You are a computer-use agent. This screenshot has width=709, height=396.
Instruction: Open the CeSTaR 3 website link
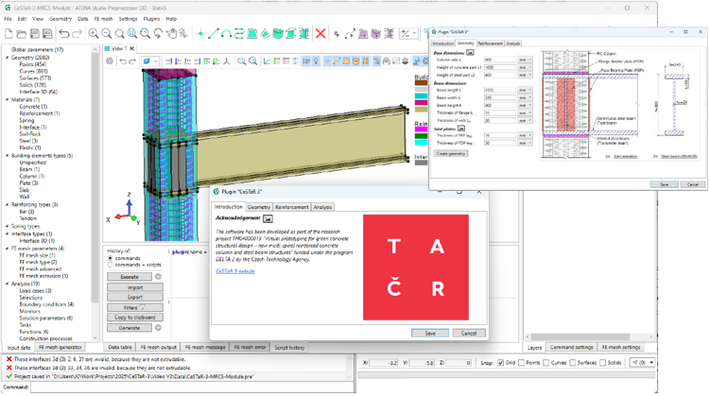235,271
